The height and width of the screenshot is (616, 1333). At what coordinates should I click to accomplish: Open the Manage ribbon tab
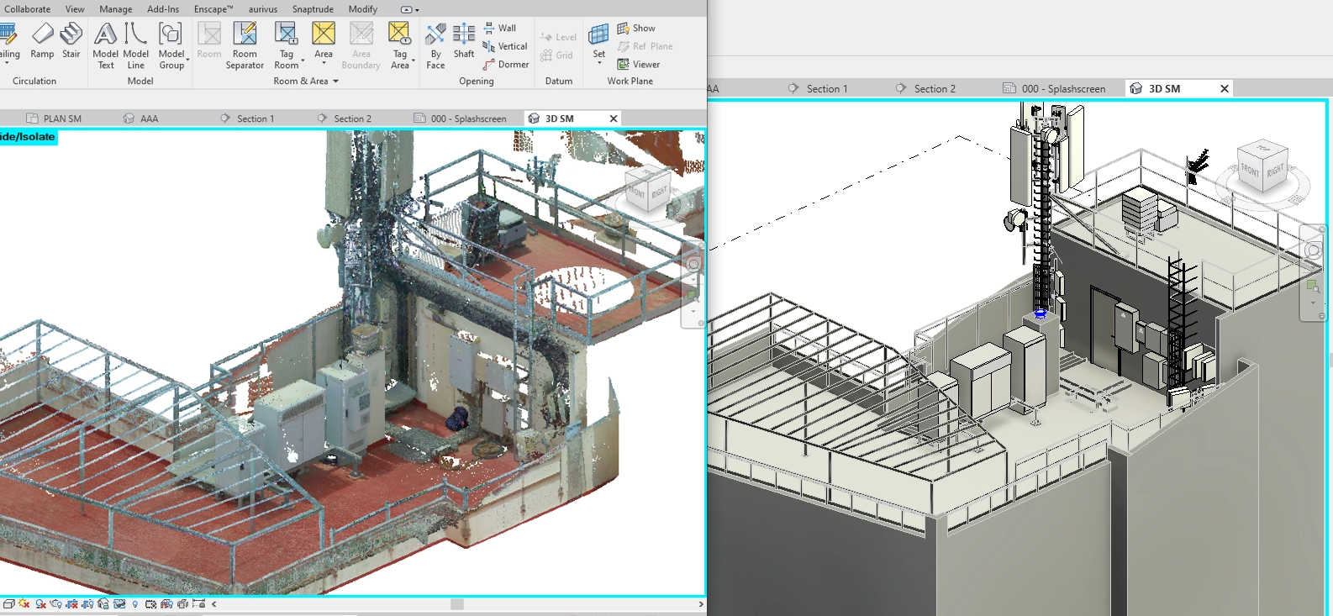[115, 9]
